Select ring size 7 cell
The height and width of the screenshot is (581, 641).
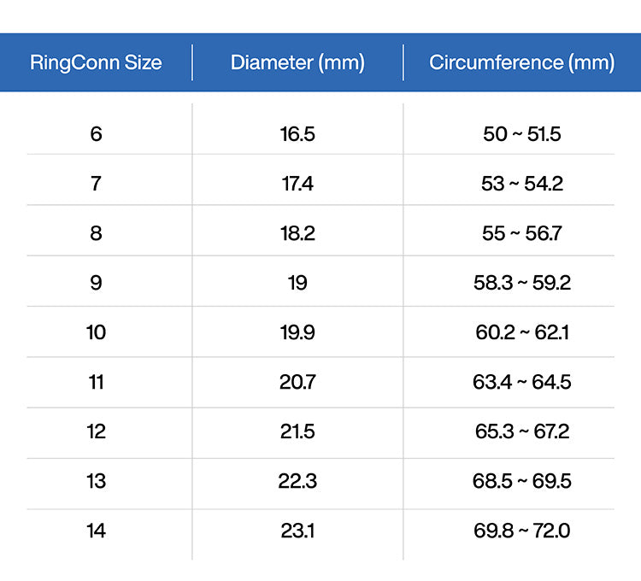tap(96, 184)
